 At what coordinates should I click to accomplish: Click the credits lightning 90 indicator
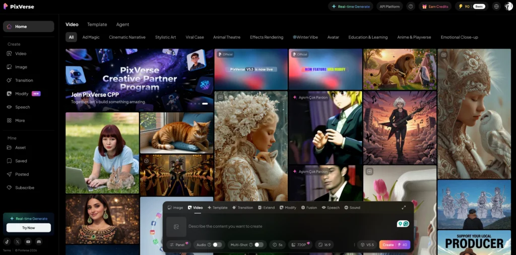464,7
